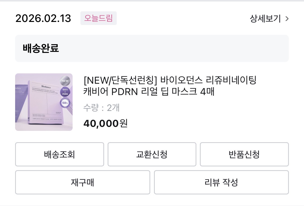Request an exchange with 교환신청
Image resolution: width=304 pixels, height=206 pixels.
pos(152,154)
